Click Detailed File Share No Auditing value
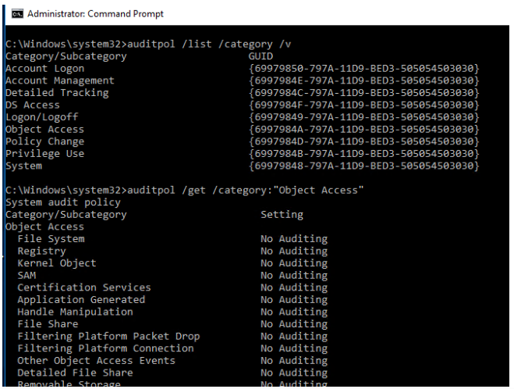The height and width of the screenshot is (389, 514). (294, 373)
